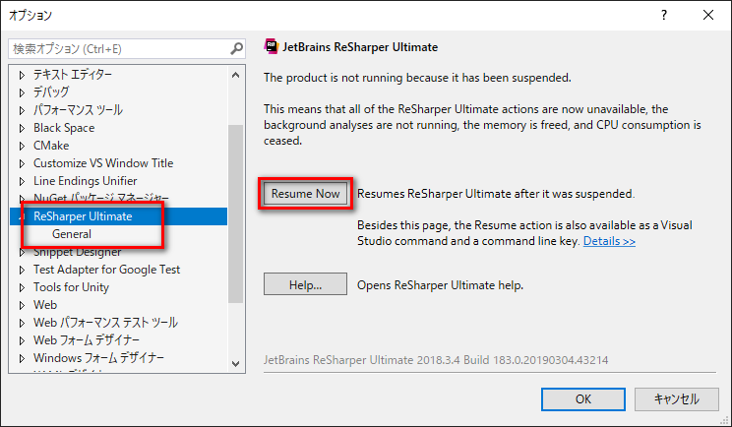The image size is (732, 427).
Task: Expand the Tools for Unity node
Action: point(22,288)
